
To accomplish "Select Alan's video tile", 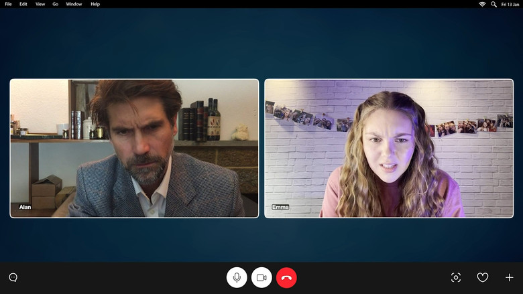I will tap(134, 148).
